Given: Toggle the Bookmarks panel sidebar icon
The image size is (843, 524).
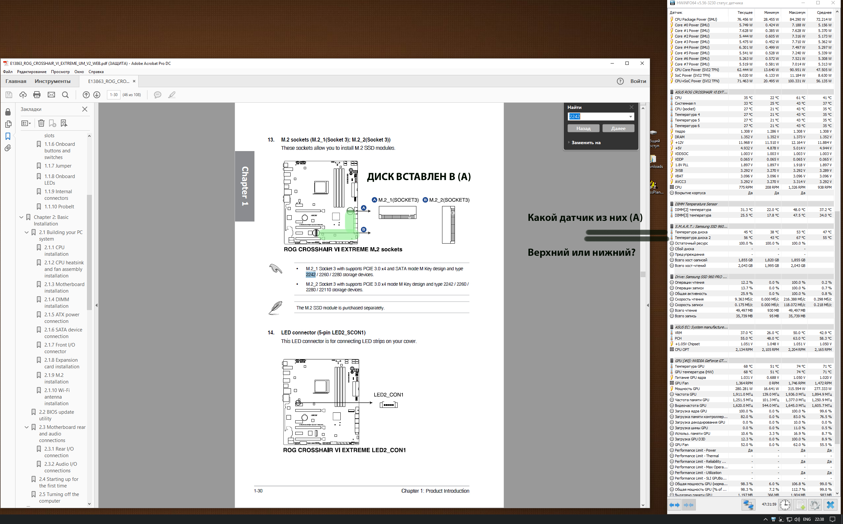Looking at the screenshot, I should 8,136.
